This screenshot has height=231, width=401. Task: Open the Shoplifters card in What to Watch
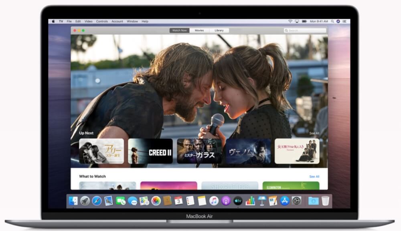click(x=230, y=186)
